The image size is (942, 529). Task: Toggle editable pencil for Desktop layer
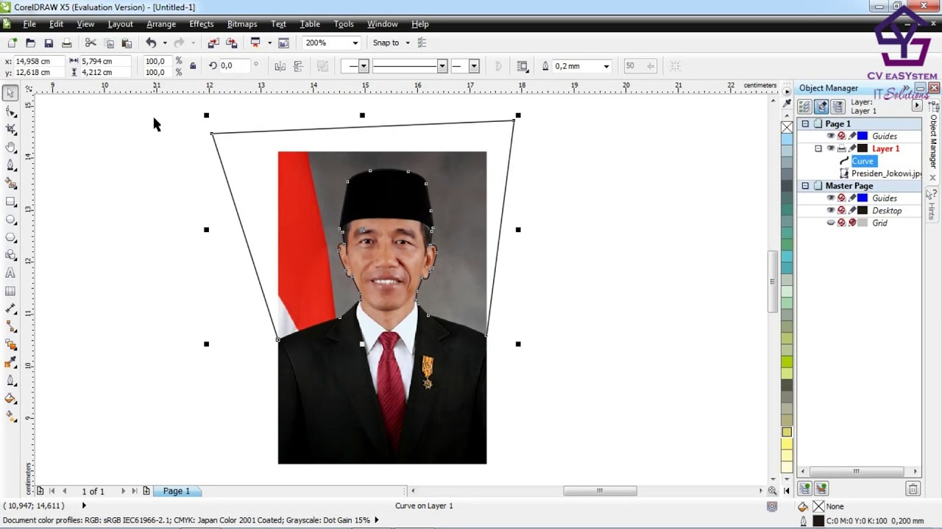tap(852, 210)
